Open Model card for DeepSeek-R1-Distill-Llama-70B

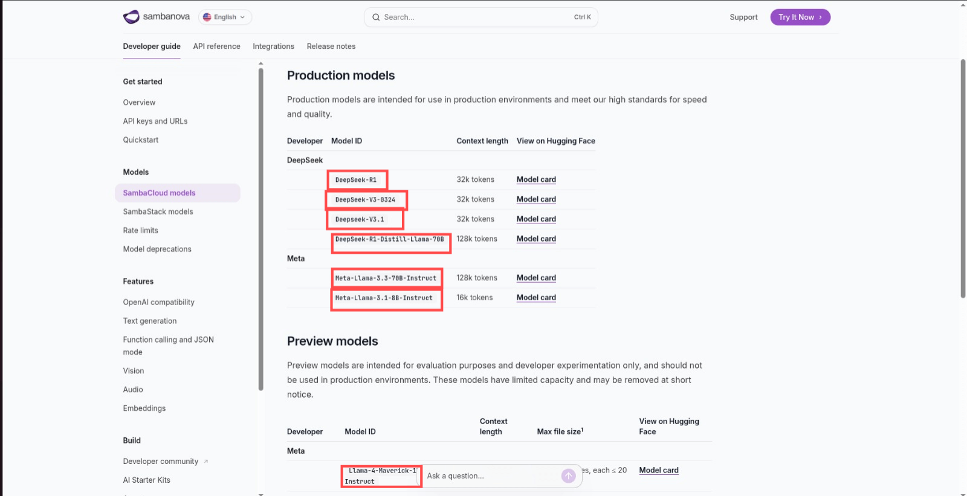click(536, 239)
